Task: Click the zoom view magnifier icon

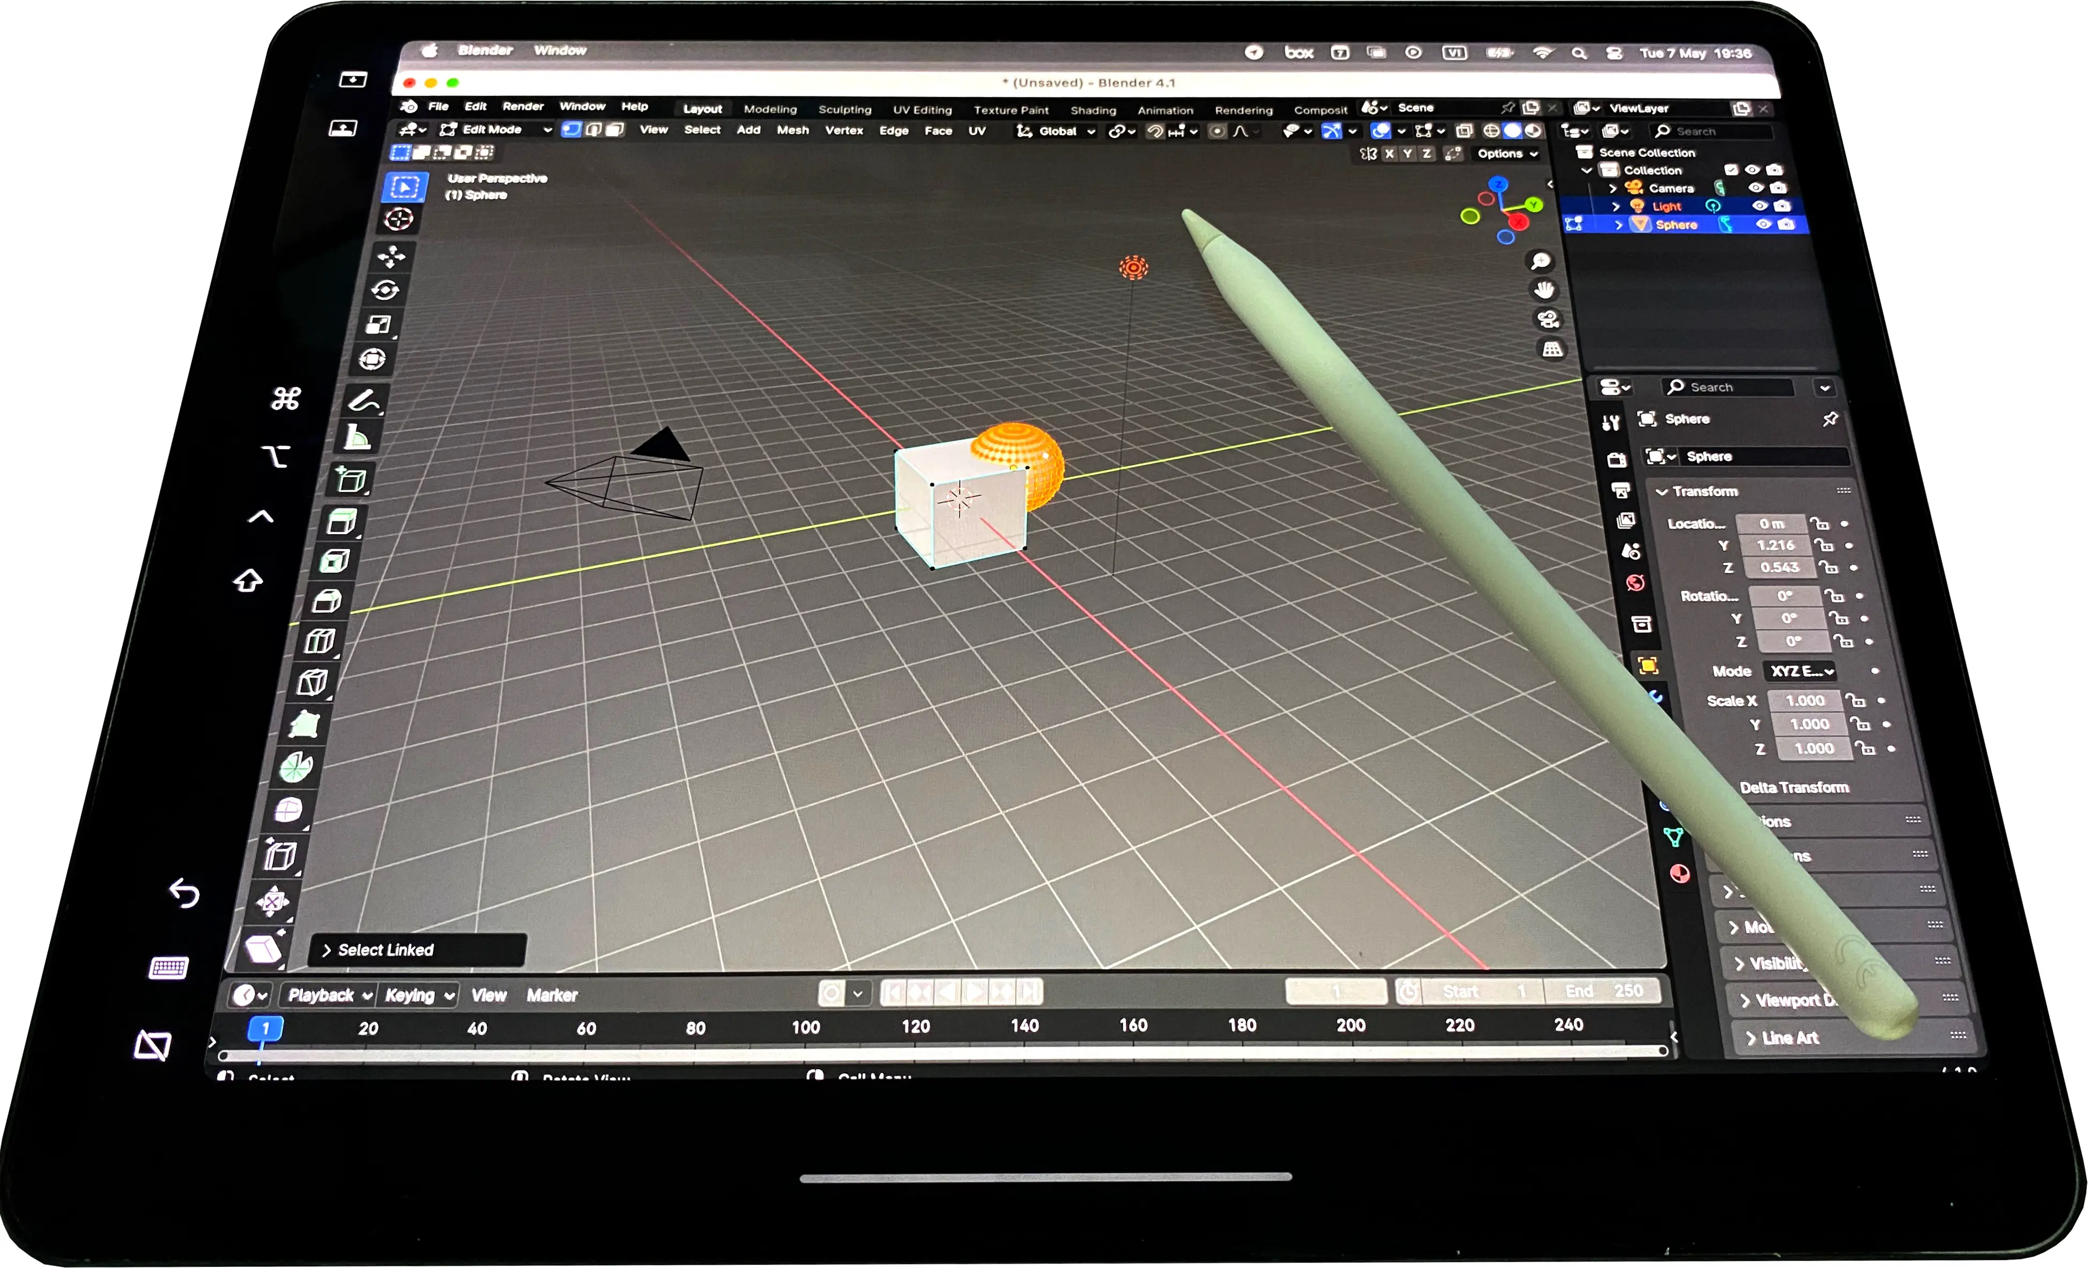Action: click(1541, 261)
